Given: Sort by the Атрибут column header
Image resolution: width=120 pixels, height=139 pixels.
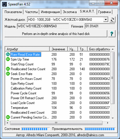Looking at the screenshot, I should [x=27, y=49].
